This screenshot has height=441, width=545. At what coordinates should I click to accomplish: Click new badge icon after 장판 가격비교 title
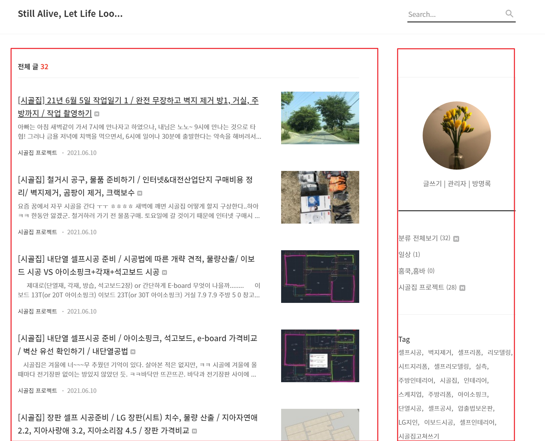coord(194,431)
